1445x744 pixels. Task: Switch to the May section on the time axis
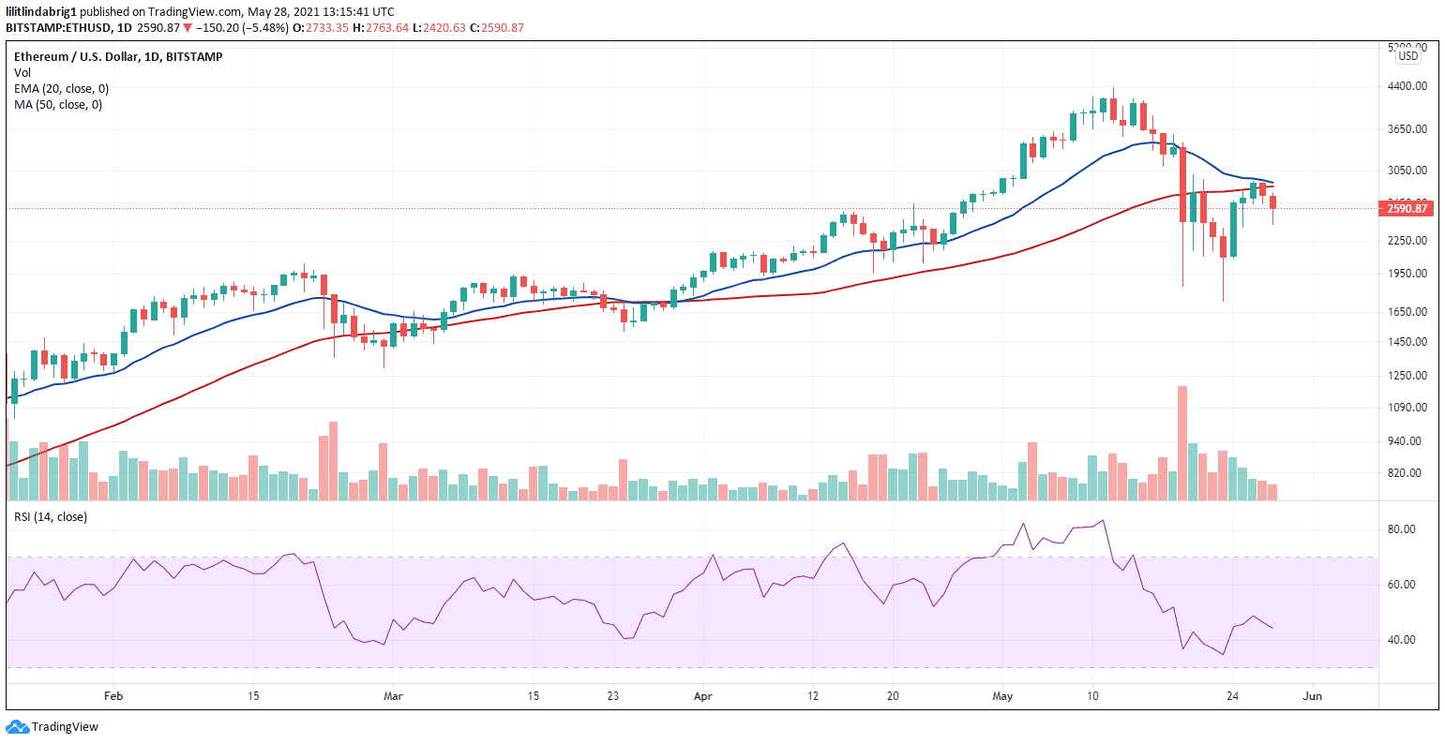1001,696
